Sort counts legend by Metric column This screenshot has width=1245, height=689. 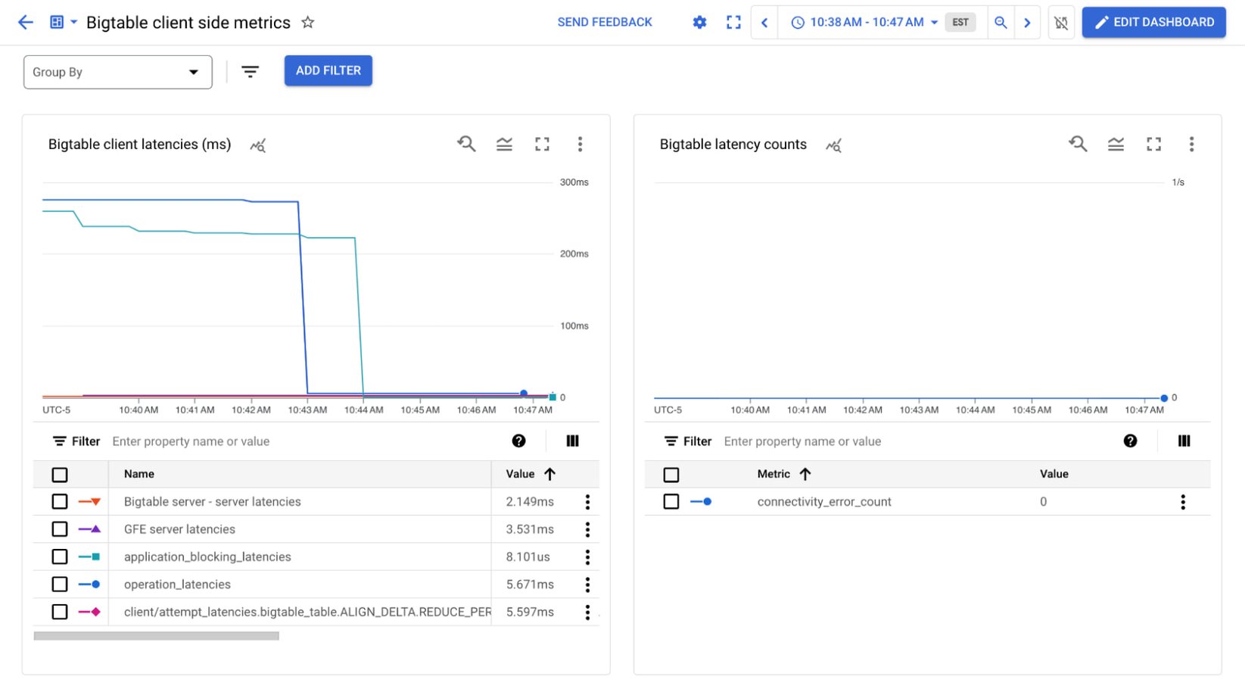784,474
